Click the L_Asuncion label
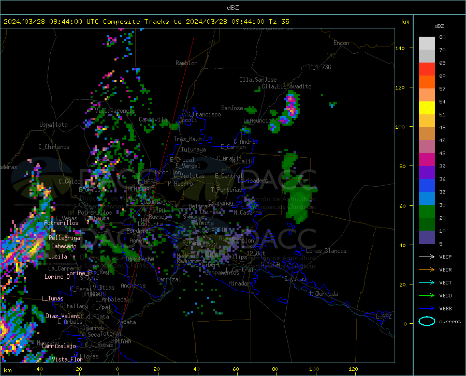Image resolution: width=466 pixels, height=376 pixels. pyautogui.click(x=259, y=121)
